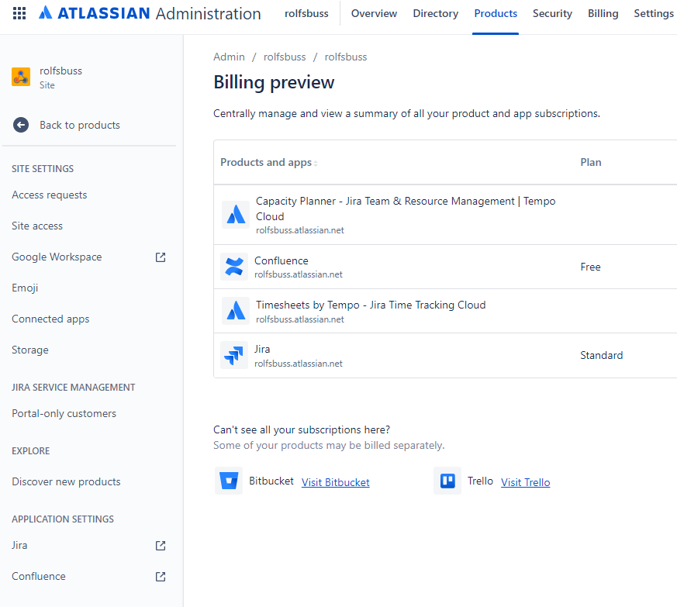Click the Bitbucket logo icon
Screen dimensions: 677x607
pos(229,481)
